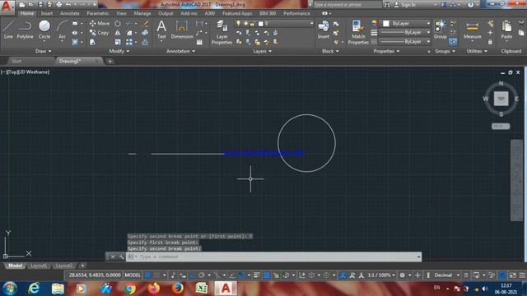This screenshot has height=296, width=527.
Task: Click the customization menu icon in status bar
Action: click(x=522, y=275)
